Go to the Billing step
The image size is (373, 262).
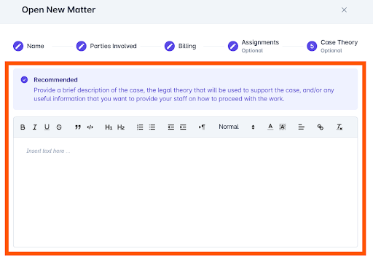(180, 46)
